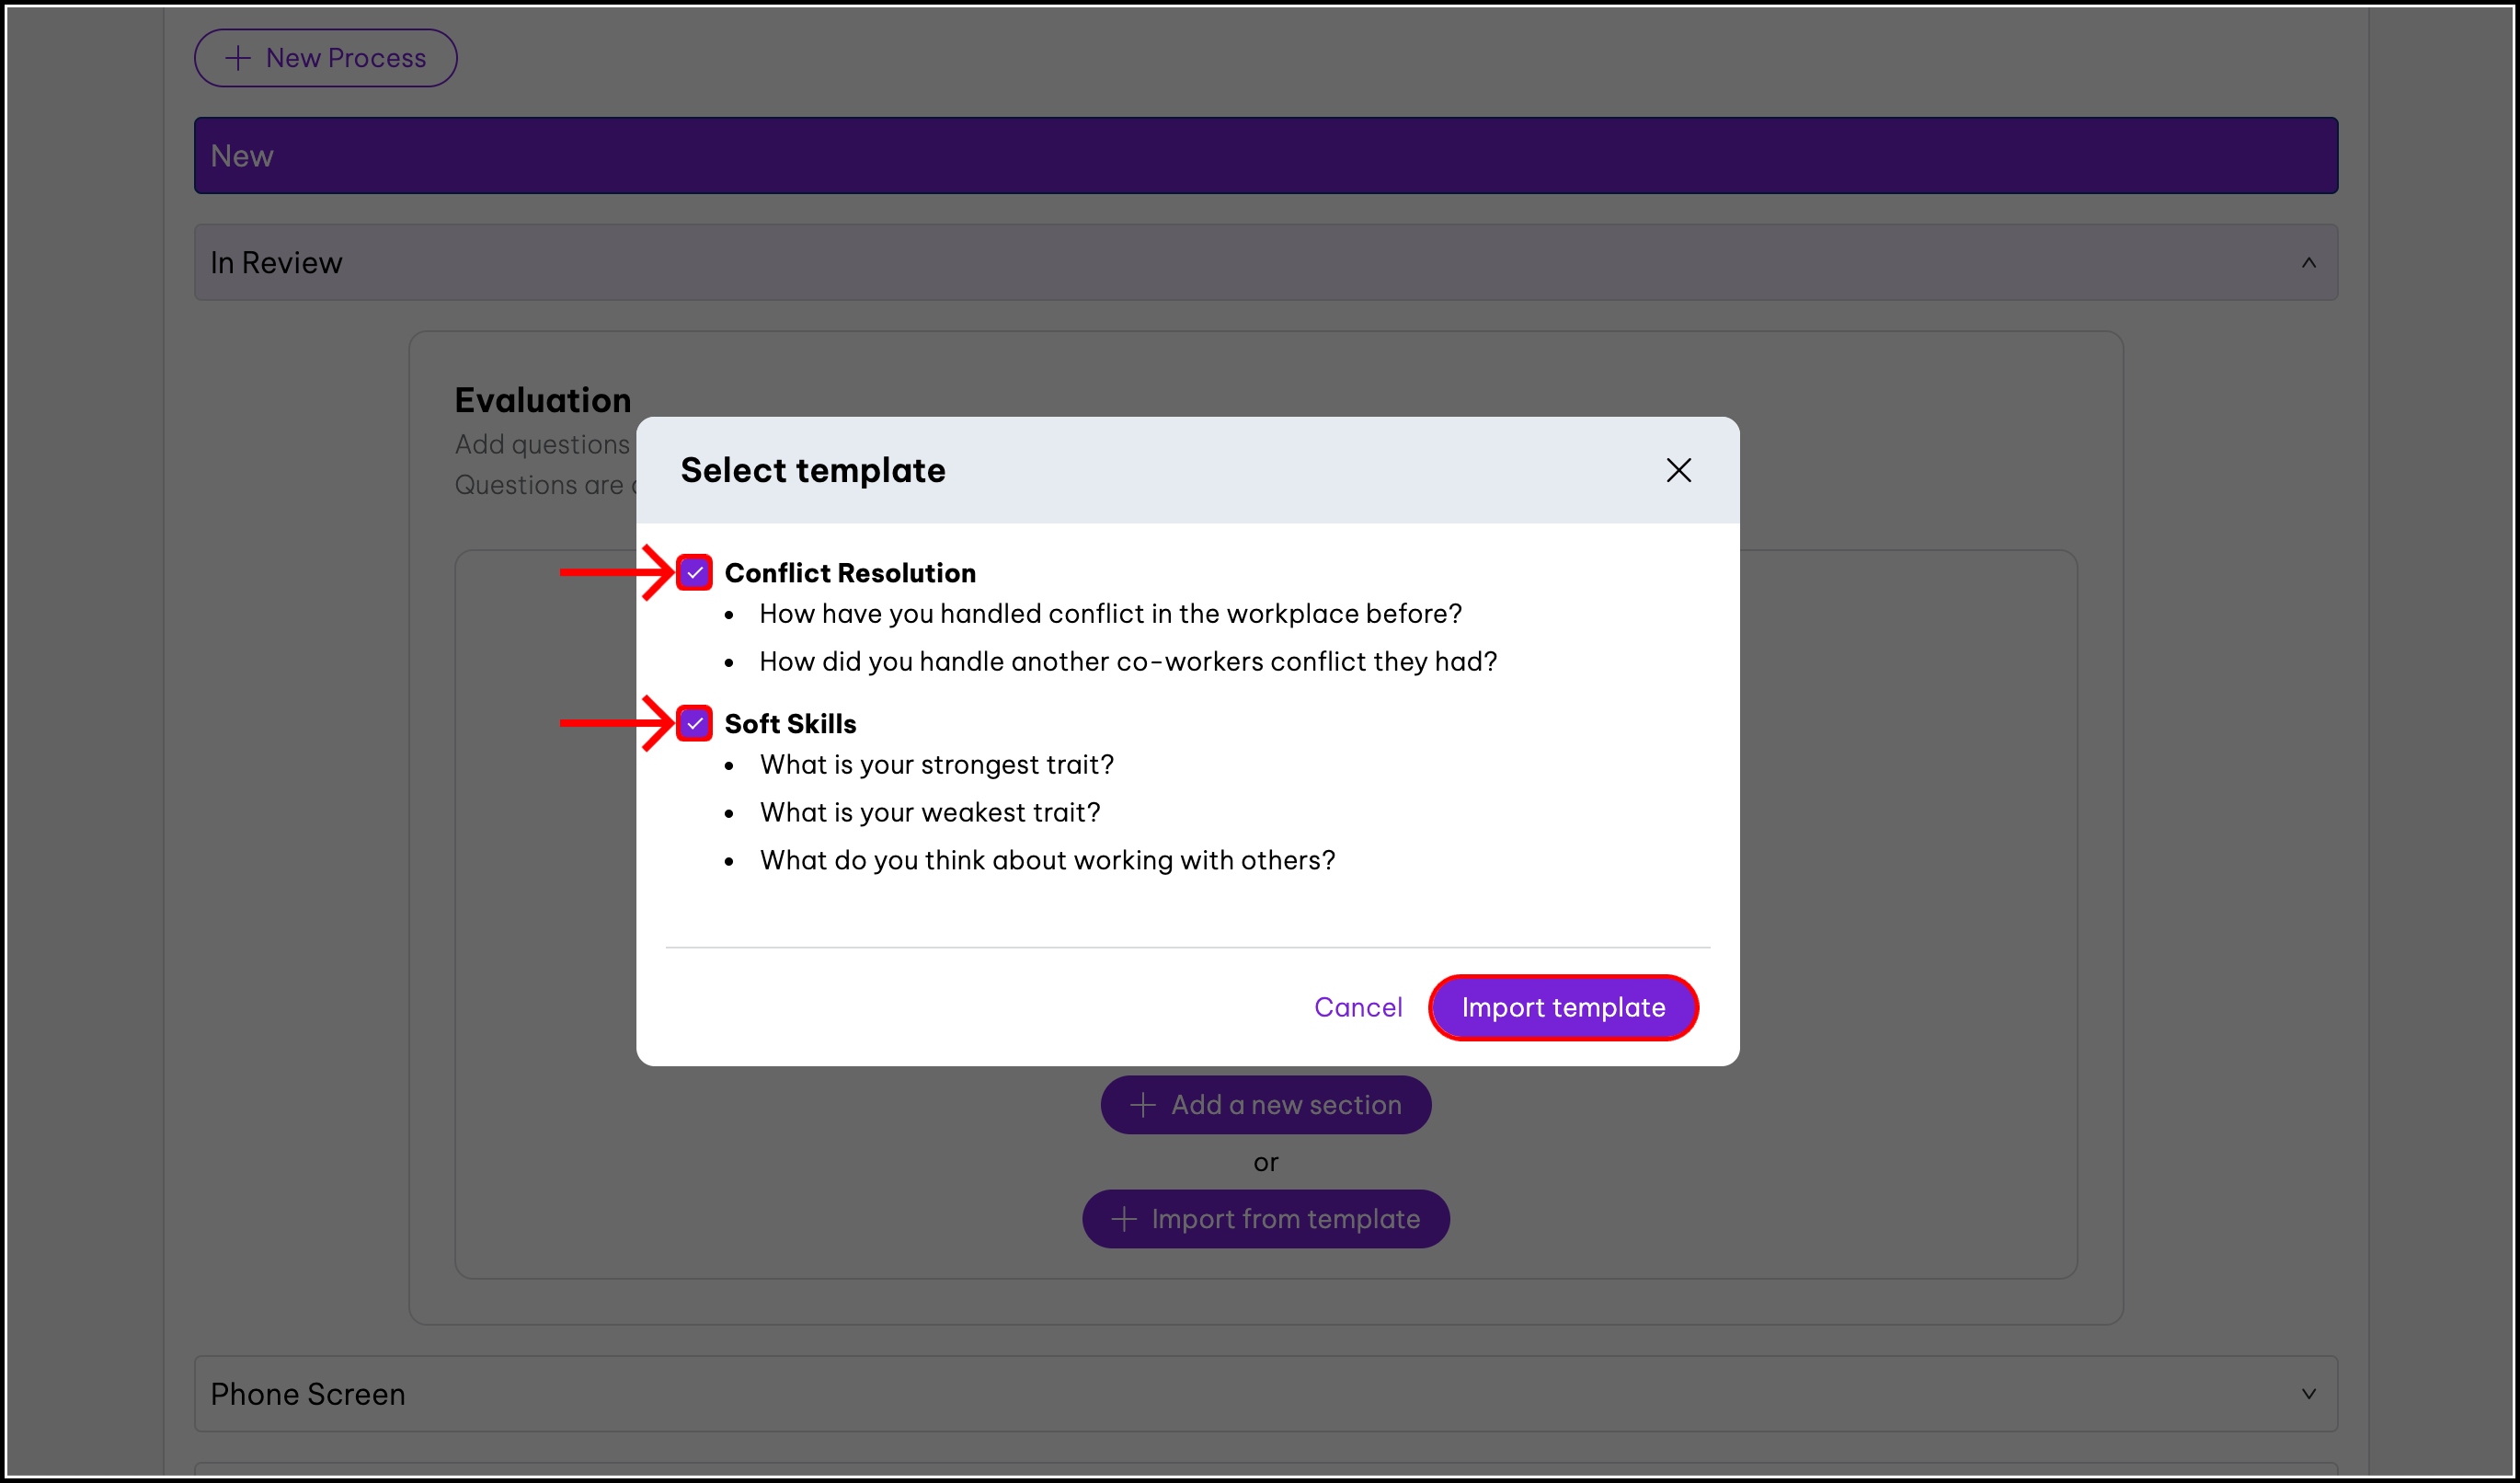The width and height of the screenshot is (2520, 1483).
Task: Click the Select template dialog heading
Action: pyautogui.click(x=812, y=470)
